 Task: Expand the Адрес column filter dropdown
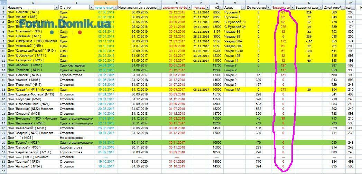pos(243,7)
